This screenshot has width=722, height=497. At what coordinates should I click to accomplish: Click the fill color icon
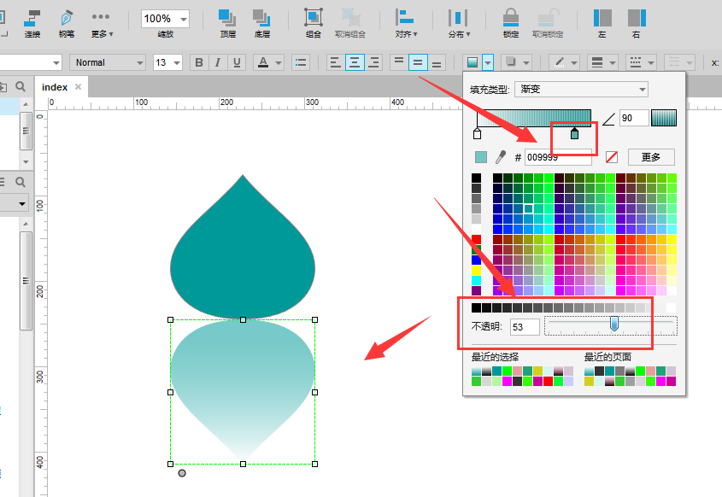point(473,62)
